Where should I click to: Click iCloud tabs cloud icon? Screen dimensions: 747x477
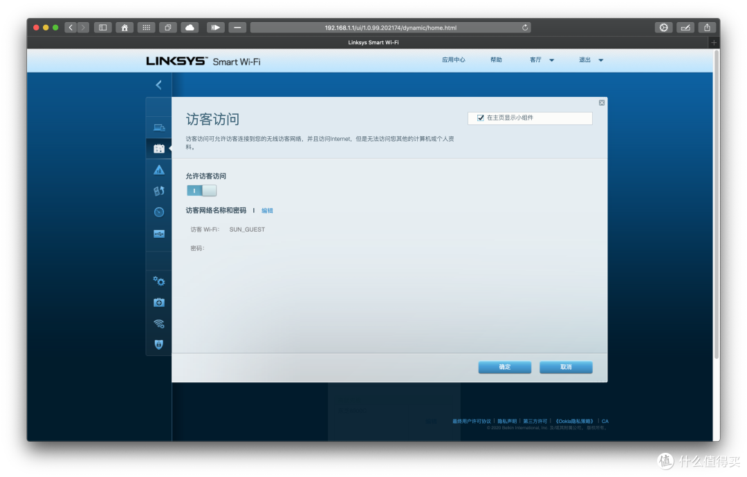190,28
